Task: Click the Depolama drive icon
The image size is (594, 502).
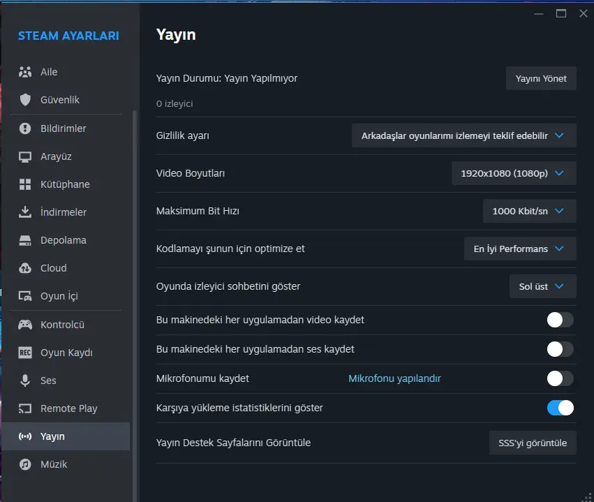Action: click(x=25, y=240)
